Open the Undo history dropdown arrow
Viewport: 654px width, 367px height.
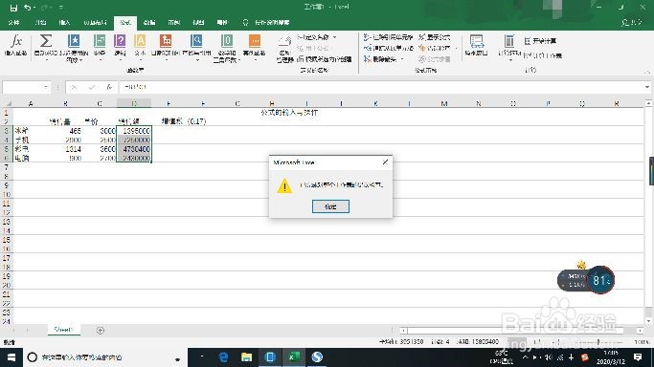coord(34,8)
